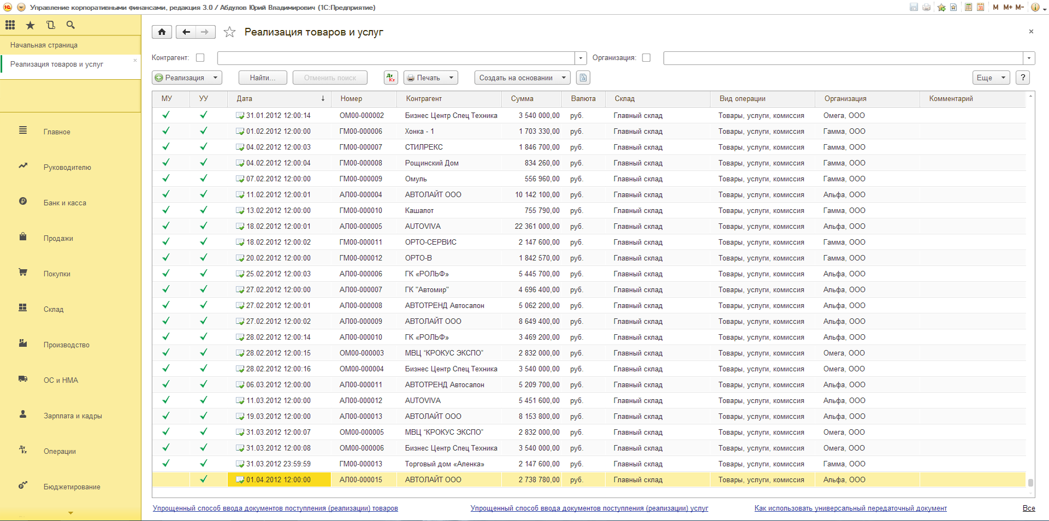1049x521 pixels.
Task: Open the info About icon
Action: [1034, 7]
